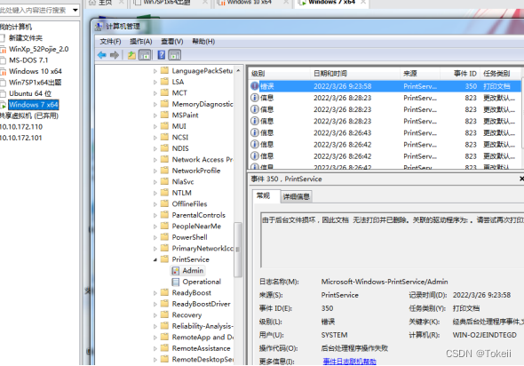The image size is (524, 366).
Task: Sort events by the 来源 column header
Action: [420, 74]
